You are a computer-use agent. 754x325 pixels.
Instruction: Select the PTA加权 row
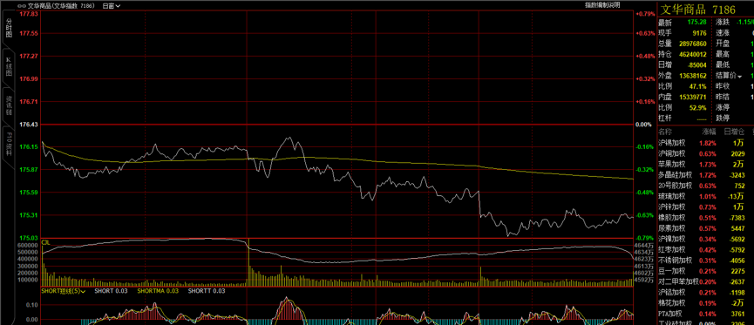[705, 314]
